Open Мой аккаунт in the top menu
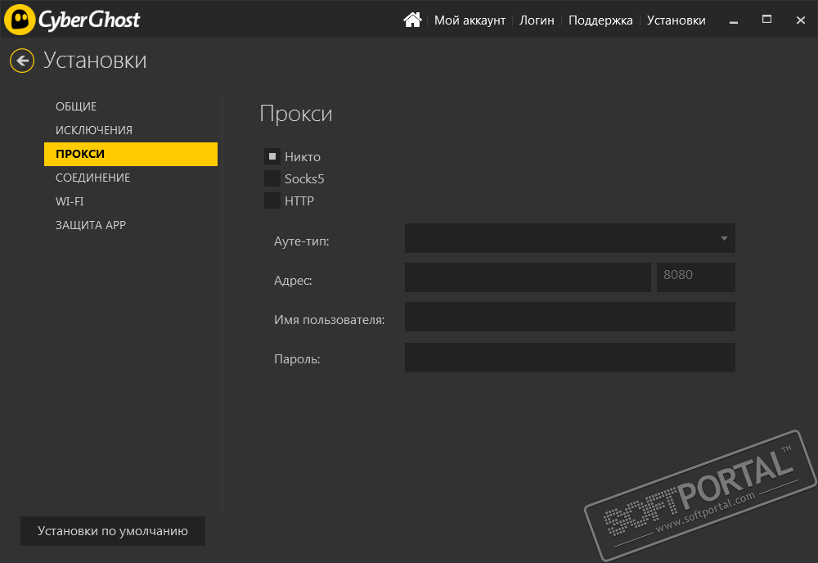Screen dimensions: 818x563 click(470, 20)
